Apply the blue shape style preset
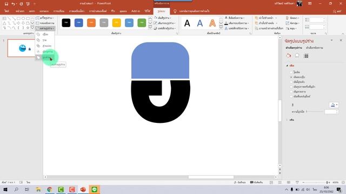This screenshot has width=346, height=194. click(x=79, y=23)
